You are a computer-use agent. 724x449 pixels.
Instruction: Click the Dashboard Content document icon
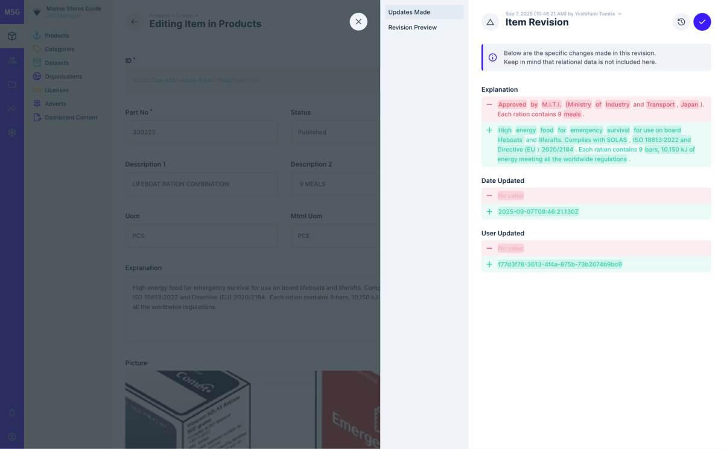pos(37,117)
